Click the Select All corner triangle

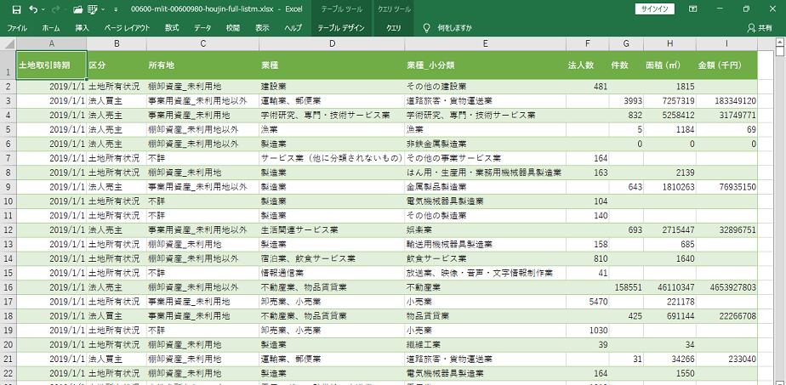pyautogui.click(x=8, y=43)
